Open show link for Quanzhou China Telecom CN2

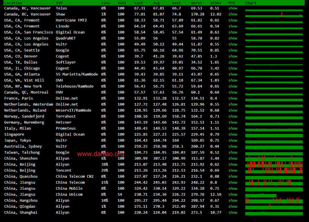(233, 177)
